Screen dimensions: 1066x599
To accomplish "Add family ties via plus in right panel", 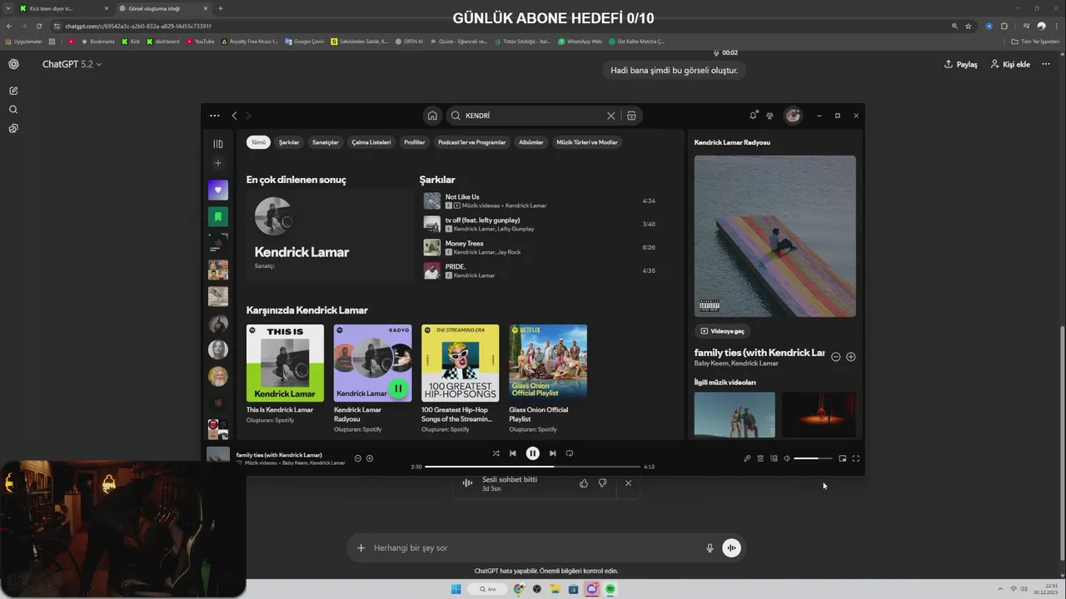I will coord(850,357).
